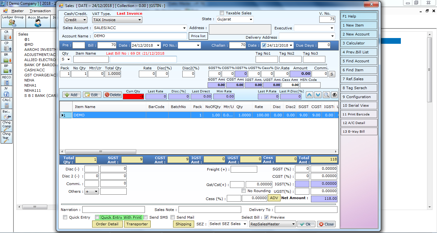Check the No Rounding option

243,191
